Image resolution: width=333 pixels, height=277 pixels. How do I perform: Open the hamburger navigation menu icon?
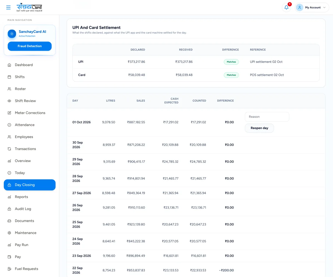8,7
